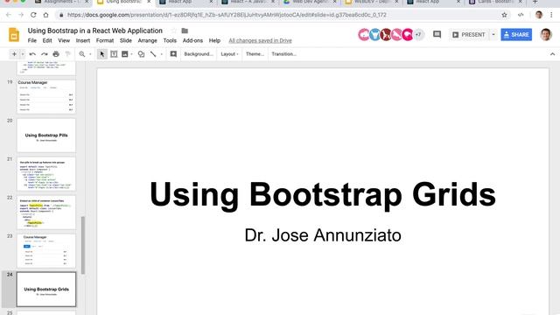Start presentation with Present button
The width and height of the screenshot is (560, 315).
469,35
